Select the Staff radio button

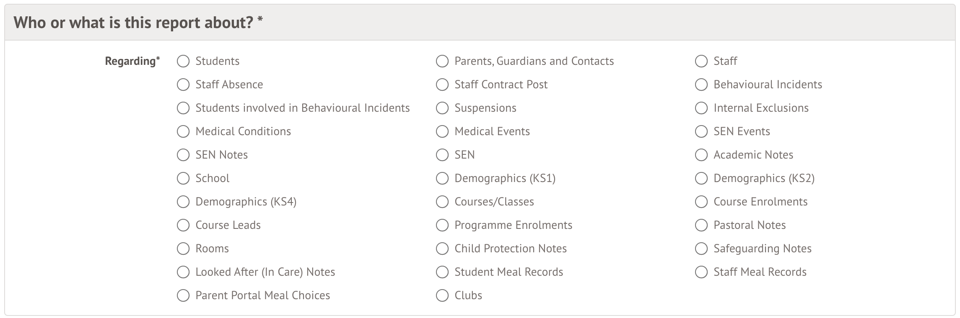701,62
